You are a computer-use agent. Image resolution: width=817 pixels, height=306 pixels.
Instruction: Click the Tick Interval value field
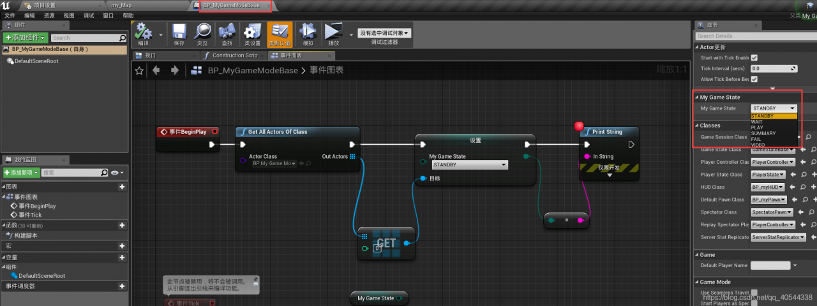(774, 68)
